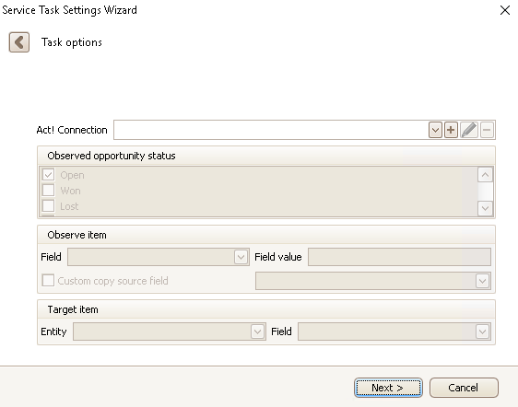Add a new Act! connection
The image size is (518, 407).
tap(451, 130)
